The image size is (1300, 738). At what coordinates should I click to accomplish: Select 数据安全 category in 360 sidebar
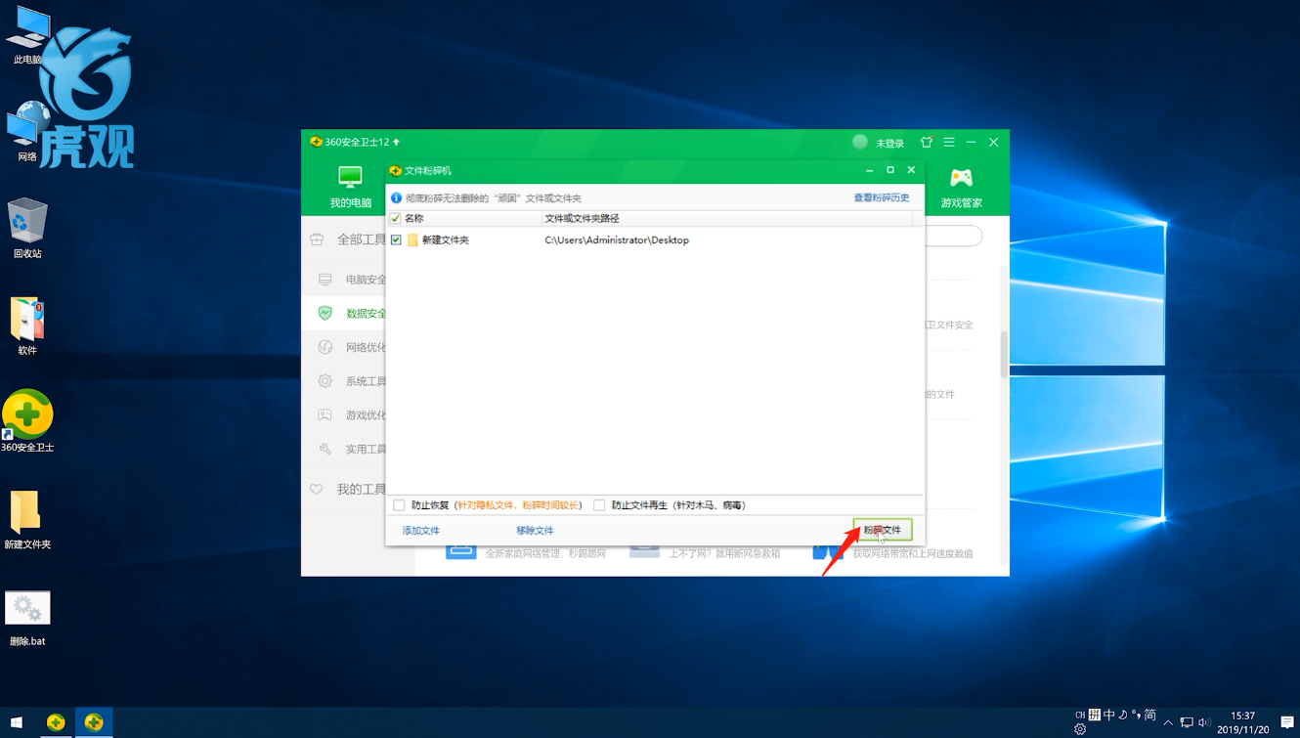pyautogui.click(x=344, y=314)
